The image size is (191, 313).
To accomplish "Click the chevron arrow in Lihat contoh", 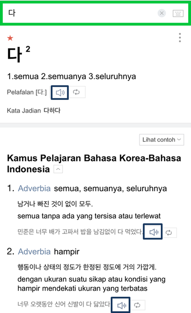I will (179, 139).
